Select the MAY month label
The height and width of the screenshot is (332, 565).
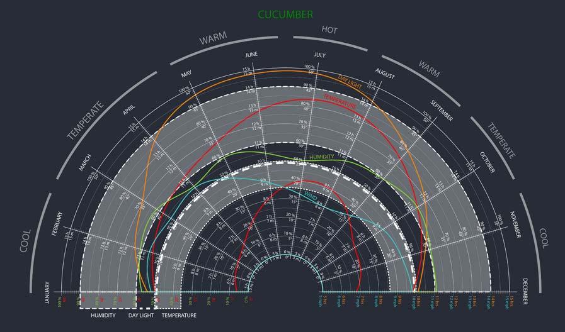[x=186, y=74]
